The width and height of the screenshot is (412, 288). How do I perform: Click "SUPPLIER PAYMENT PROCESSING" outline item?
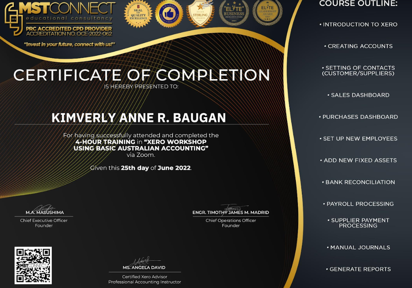tap(358, 223)
